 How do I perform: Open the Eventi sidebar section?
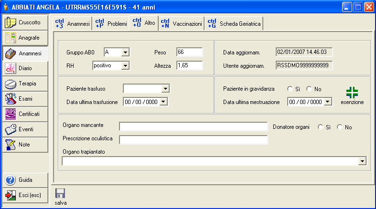click(25, 129)
